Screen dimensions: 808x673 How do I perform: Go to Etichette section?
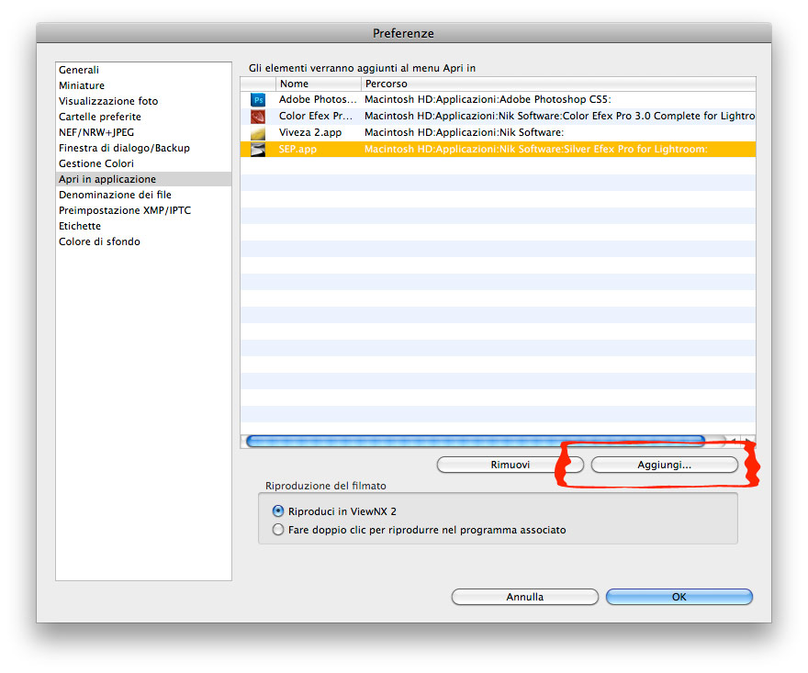[x=143, y=226]
